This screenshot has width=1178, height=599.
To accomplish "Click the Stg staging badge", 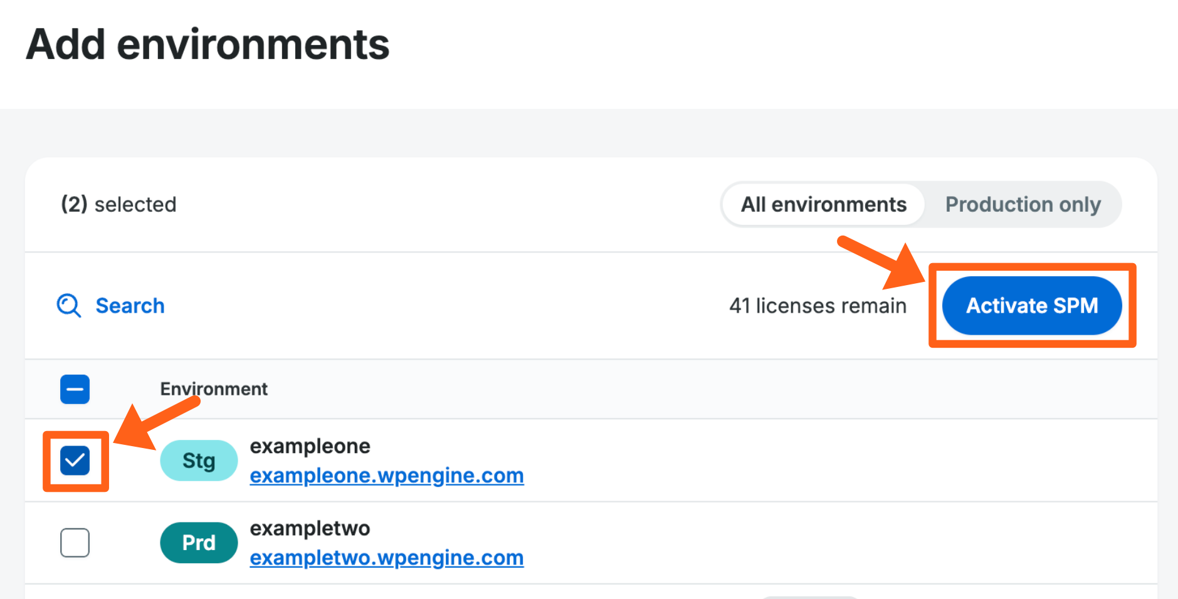I will (x=199, y=461).
